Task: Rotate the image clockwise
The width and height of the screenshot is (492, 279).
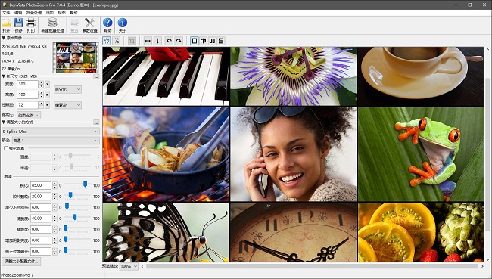Action: pos(179,41)
